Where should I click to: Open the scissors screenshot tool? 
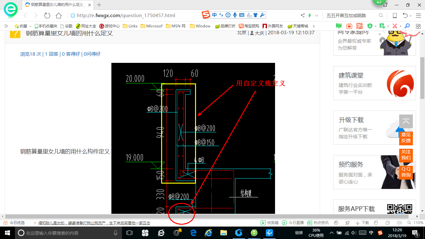395,26
